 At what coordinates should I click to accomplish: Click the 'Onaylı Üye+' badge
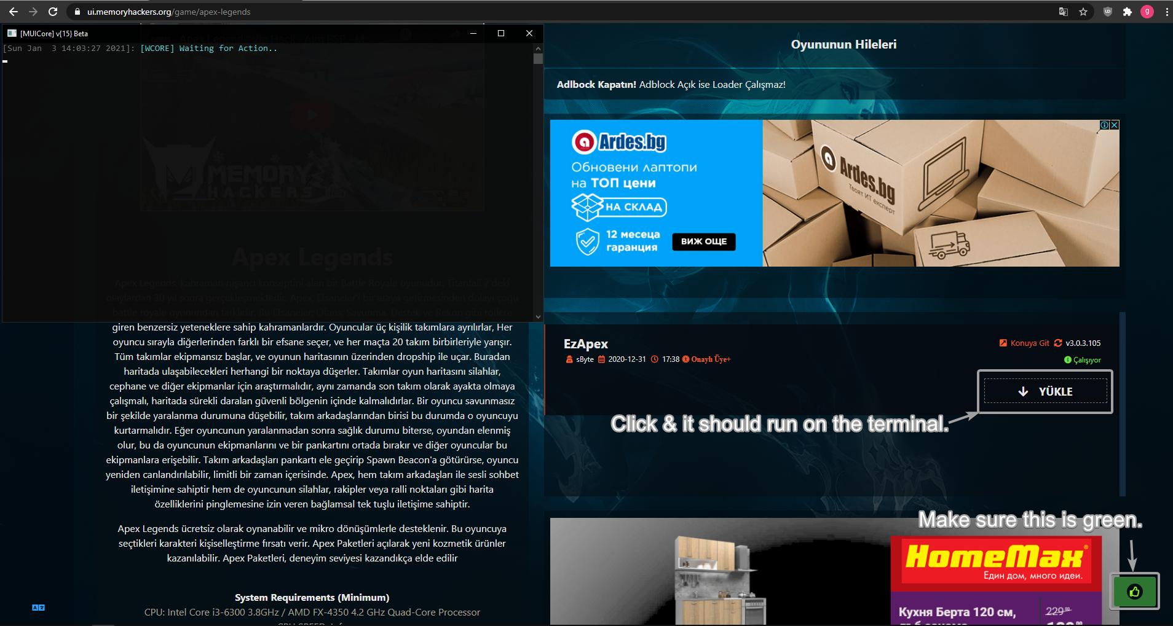(x=706, y=359)
